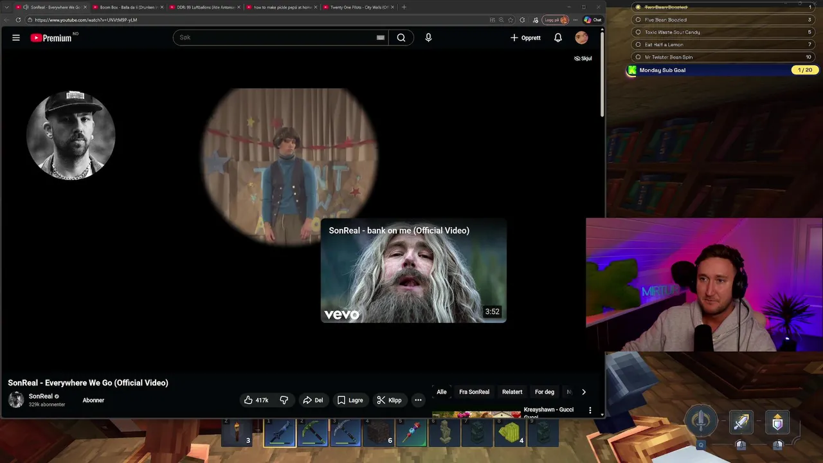Select the candy skewer item in hotbar
This screenshot has height=463, width=823.
(x=412, y=433)
